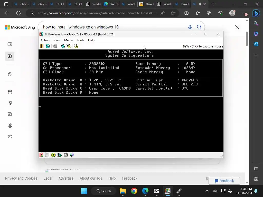Send Ctrl+Alt+Esc via 86Box toolbar icon
This screenshot has height=197, width=263.
pos(69,46)
